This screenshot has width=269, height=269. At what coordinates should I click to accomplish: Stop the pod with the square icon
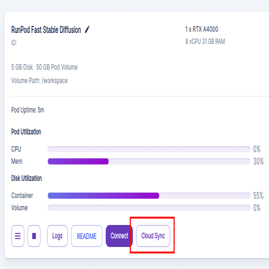[x=34, y=236]
